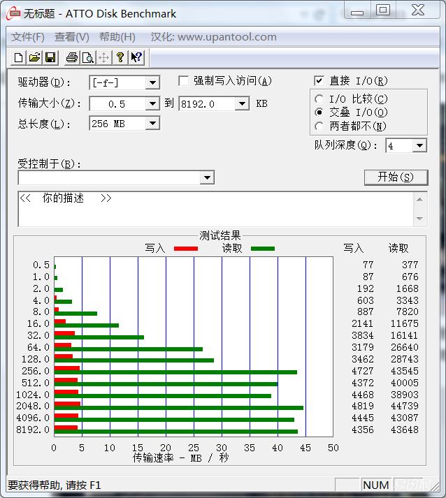Screen dimensions: 446x498
Task: Open print preview toolbar icon
Action: pos(88,57)
